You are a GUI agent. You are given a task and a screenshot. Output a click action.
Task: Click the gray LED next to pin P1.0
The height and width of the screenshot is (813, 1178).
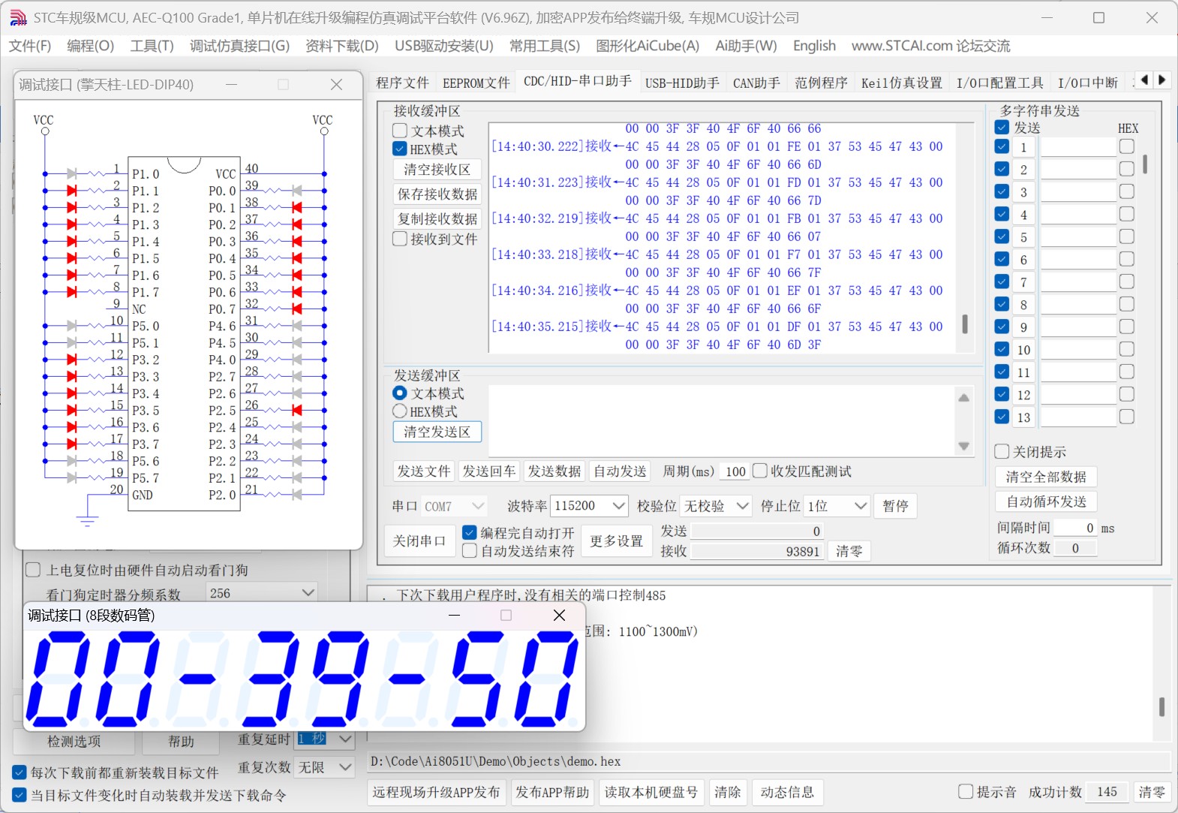(x=72, y=173)
